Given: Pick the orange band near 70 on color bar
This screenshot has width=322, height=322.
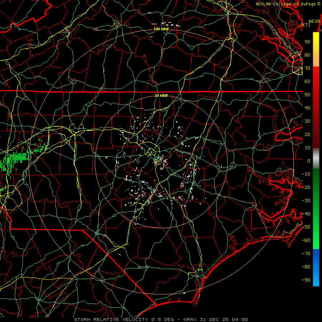Looking at the screenshot, I should click(x=316, y=61).
